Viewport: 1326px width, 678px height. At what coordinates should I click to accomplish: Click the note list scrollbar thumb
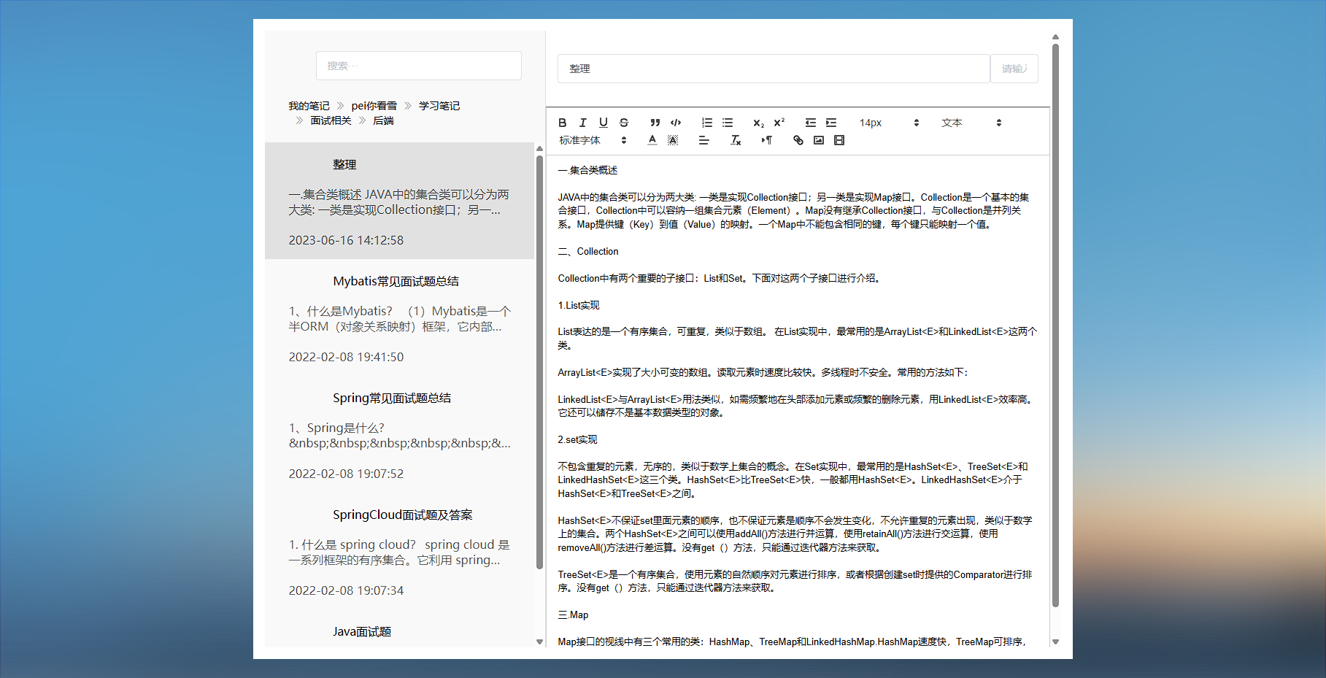540,361
